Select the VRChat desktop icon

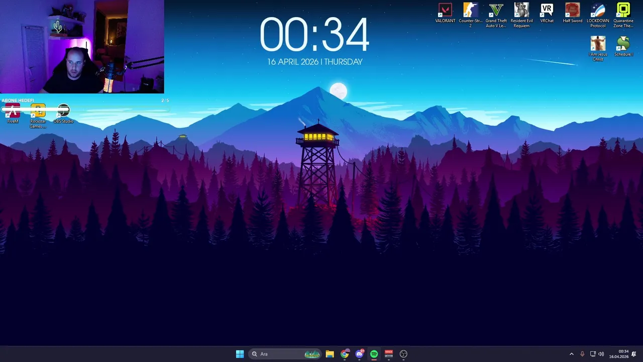pos(547,14)
